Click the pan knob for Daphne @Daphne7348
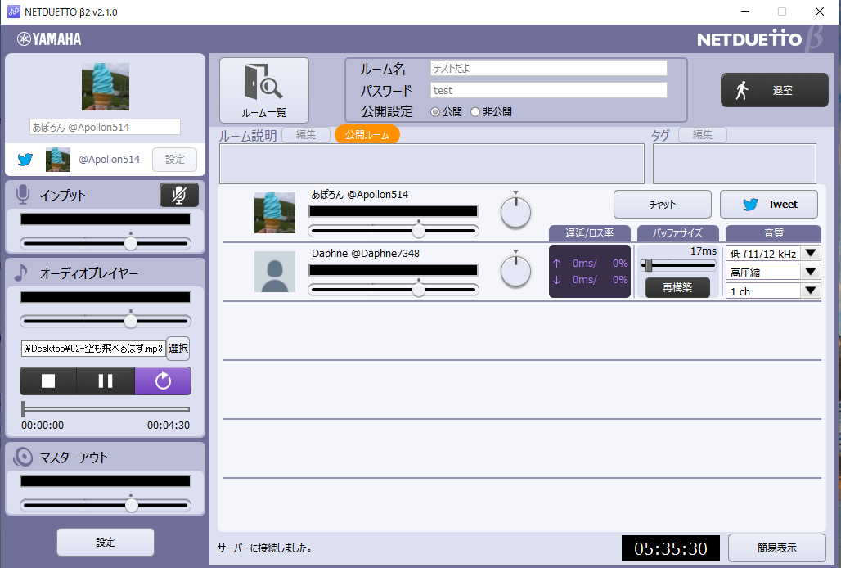 pos(515,272)
